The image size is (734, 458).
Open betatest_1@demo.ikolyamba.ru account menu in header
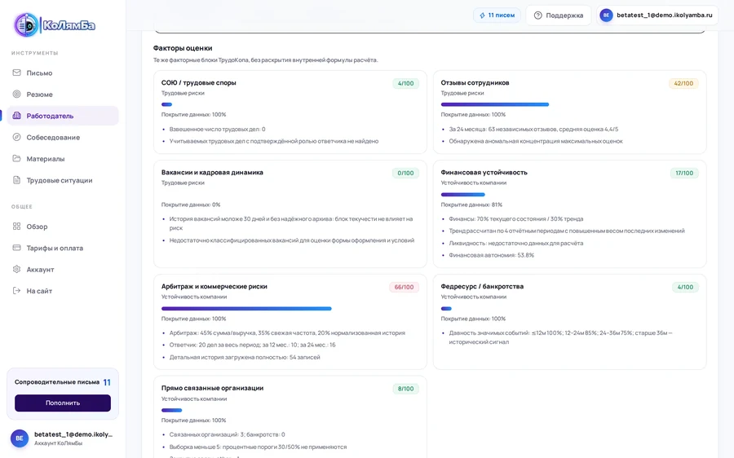[657, 15]
